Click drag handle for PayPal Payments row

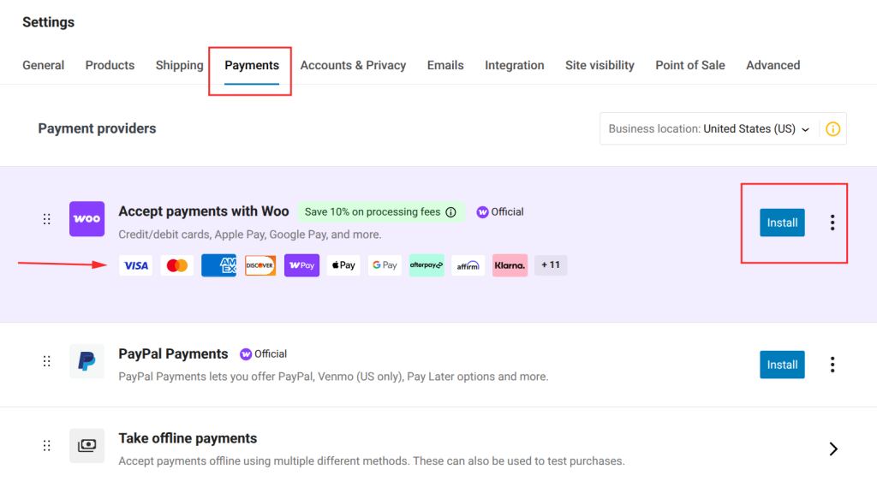pos(47,361)
